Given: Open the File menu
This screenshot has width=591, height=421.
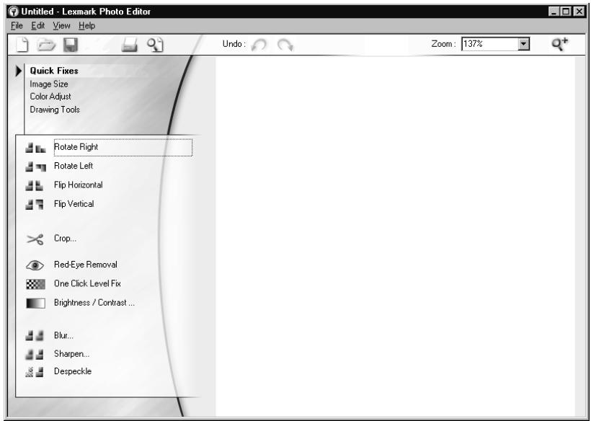Looking at the screenshot, I should point(17,26).
